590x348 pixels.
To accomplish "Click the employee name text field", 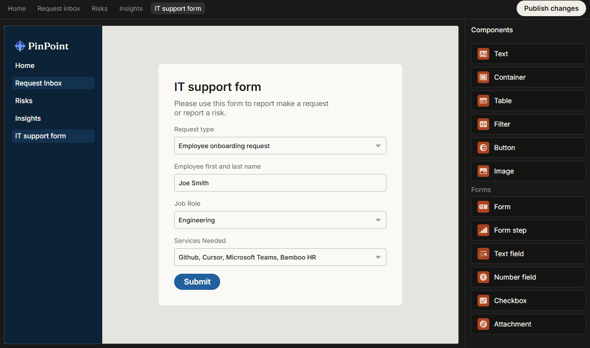I will coord(280,183).
